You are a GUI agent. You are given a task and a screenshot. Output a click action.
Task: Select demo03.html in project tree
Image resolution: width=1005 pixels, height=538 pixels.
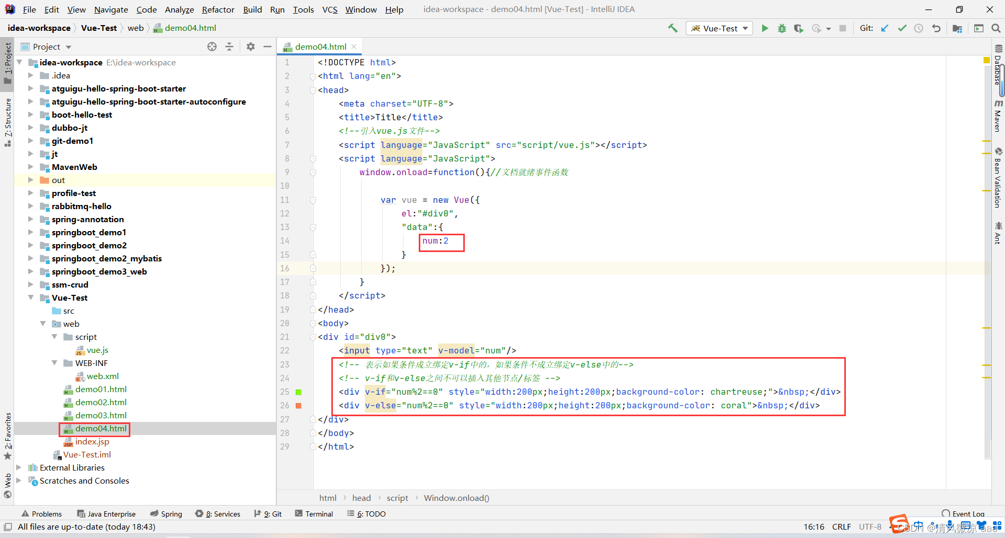100,415
